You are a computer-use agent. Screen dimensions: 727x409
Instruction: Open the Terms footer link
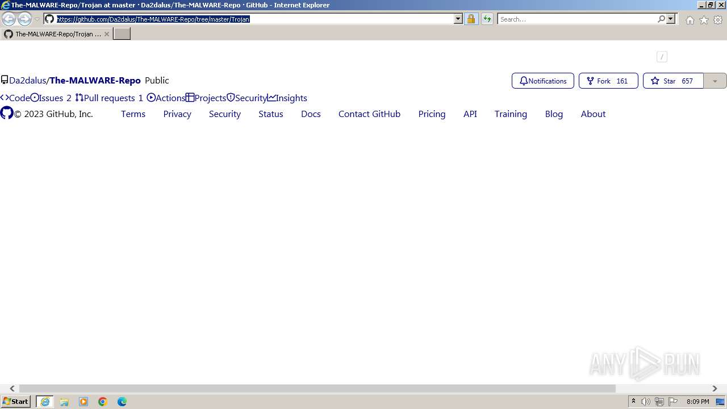pos(133,114)
